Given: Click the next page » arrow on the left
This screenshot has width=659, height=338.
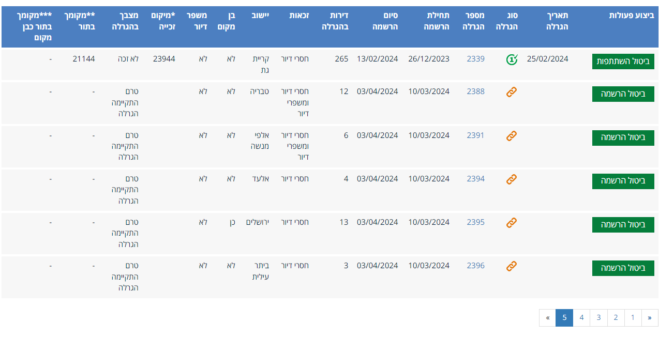Looking at the screenshot, I should [x=547, y=318].
